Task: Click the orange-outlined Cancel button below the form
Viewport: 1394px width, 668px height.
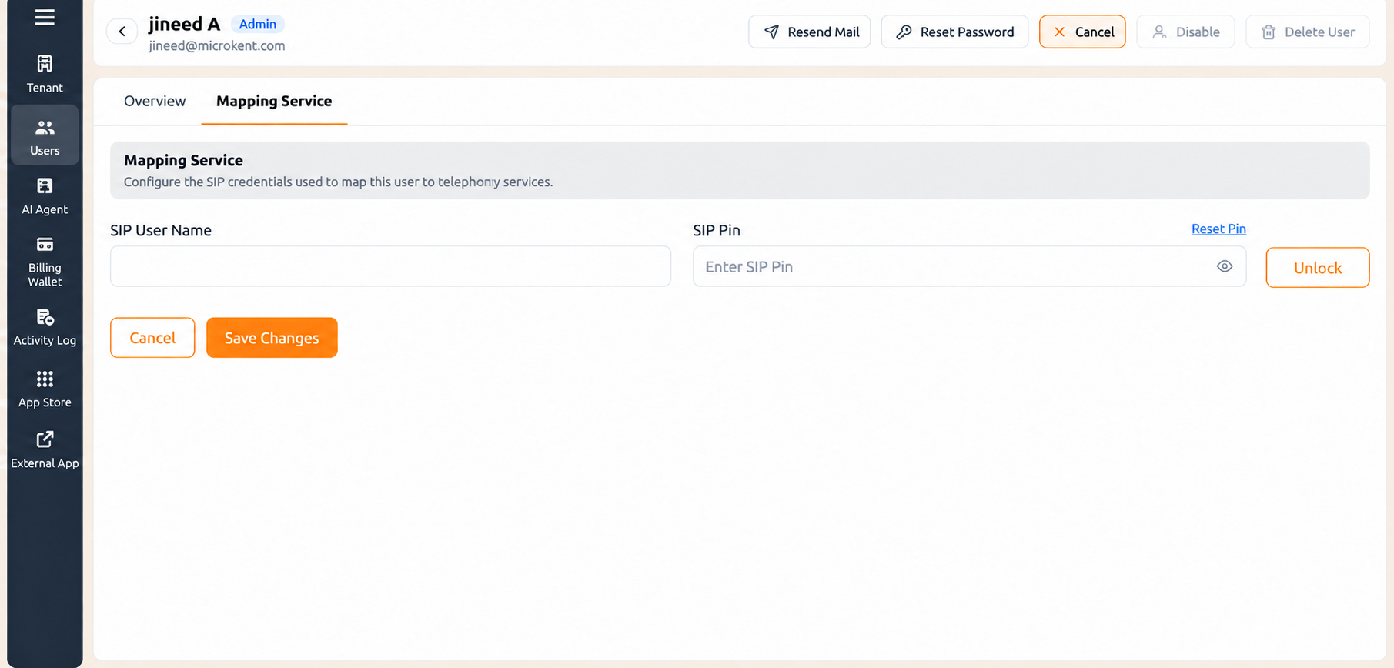Action: tap(152, 338)
